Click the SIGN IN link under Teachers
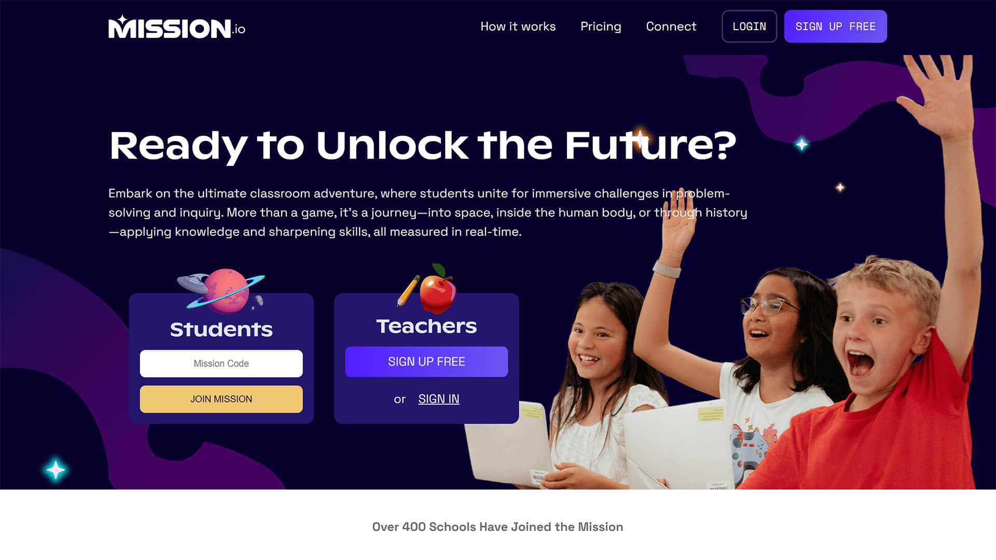The width and height of the screenshot is (996, 560). (x=438, y=399)
